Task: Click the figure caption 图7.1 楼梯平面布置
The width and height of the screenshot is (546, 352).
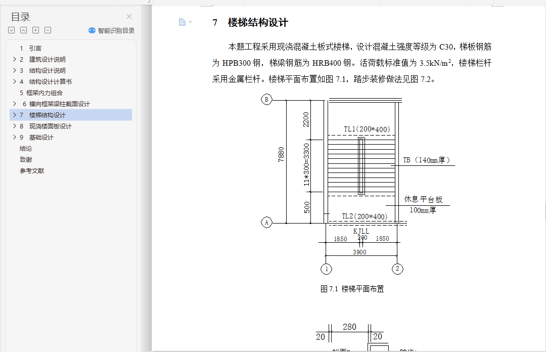Action: [352, 289]
